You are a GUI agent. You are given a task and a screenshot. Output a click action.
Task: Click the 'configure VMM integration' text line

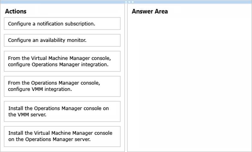40,89
